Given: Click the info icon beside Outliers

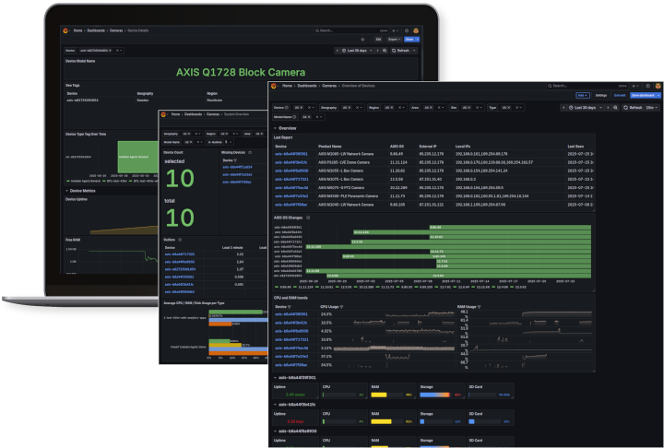Looking at the screenshot, I should (x=180, y=240).
